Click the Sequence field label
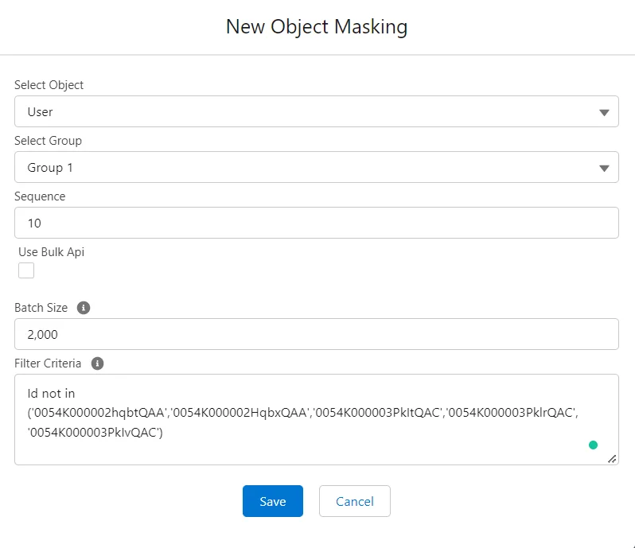This screenshot has width=635, height=548. pyautogui.click(x=40, y=196)
